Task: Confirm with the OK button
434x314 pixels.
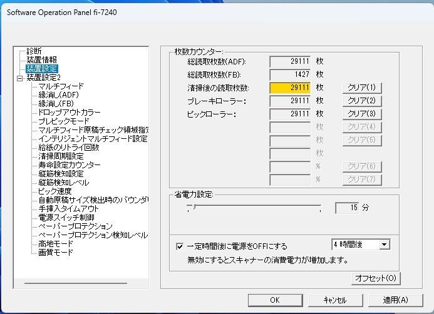Action: [275, 300]
